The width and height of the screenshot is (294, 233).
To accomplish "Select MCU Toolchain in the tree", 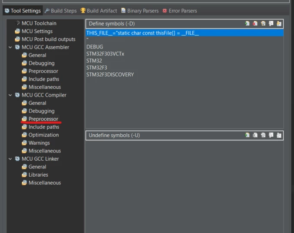I will [39, 23].
